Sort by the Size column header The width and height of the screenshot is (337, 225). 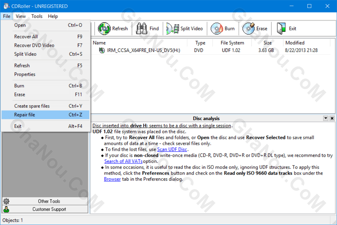[x=267, y=43]
